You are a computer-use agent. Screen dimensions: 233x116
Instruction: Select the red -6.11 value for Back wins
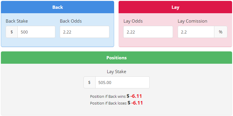[x=136, y=96]
